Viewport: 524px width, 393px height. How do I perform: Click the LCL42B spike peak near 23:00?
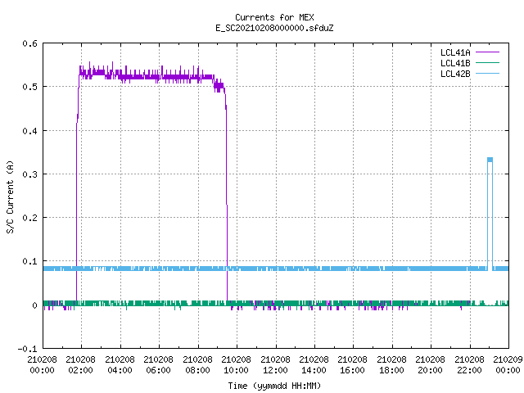(x=490, y=160)
